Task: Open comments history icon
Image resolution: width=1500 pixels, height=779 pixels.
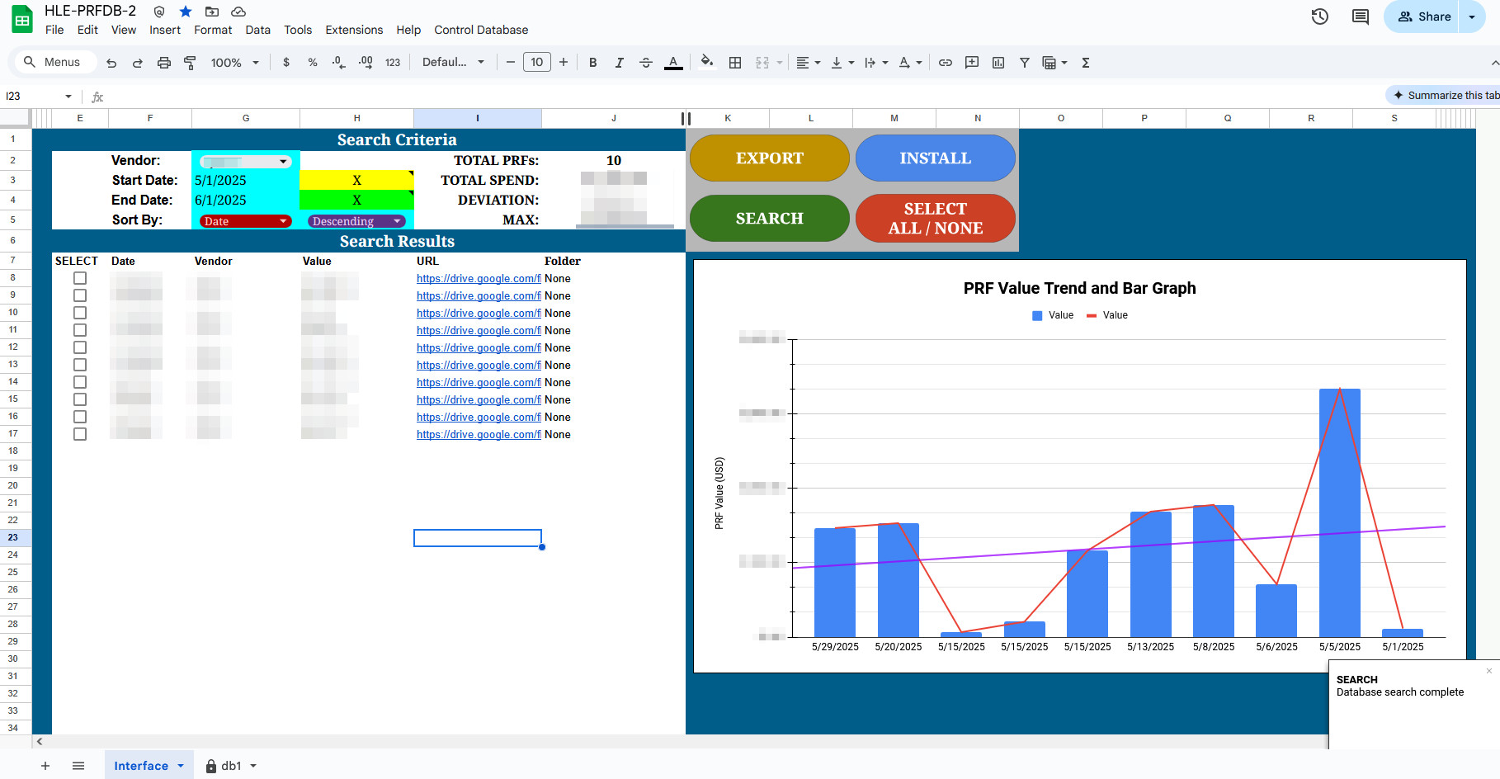Action: (1361, 17)
